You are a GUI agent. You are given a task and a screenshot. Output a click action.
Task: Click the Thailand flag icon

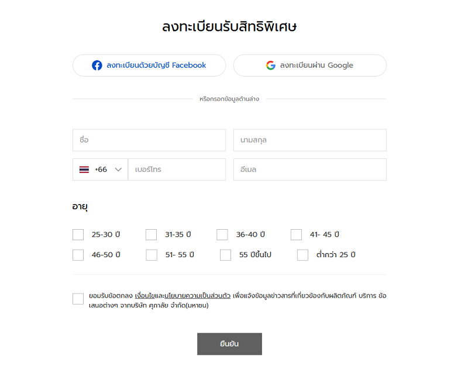(x=84, y=170)
